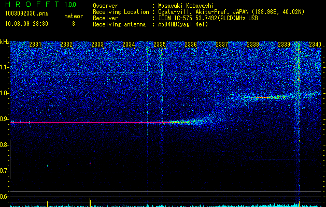Click the 0.6 kHz frequency label

(x=5, y=197)
